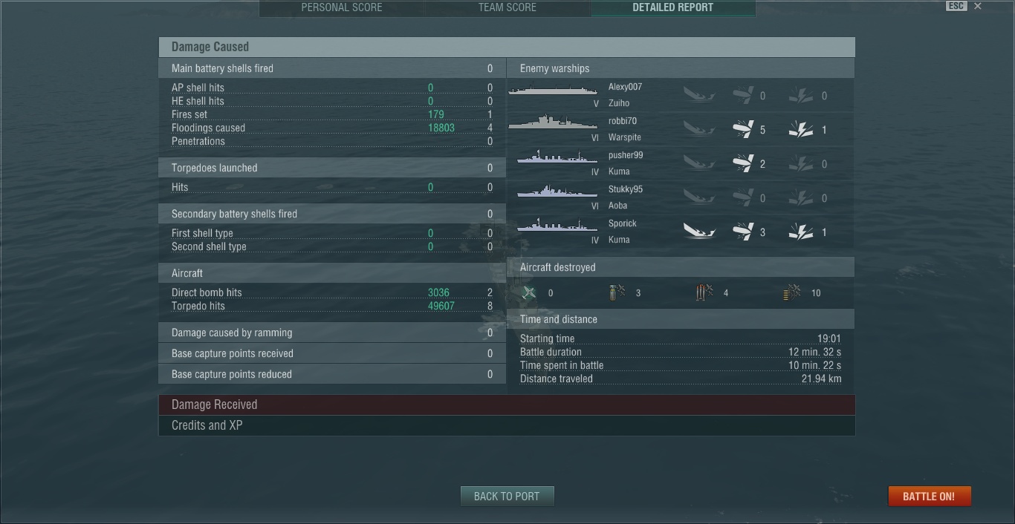Image resolution: width=1015 pixels, height=524 pixels.
Task: Switch to the Personal Score tab
Action: tap(342, 7)
